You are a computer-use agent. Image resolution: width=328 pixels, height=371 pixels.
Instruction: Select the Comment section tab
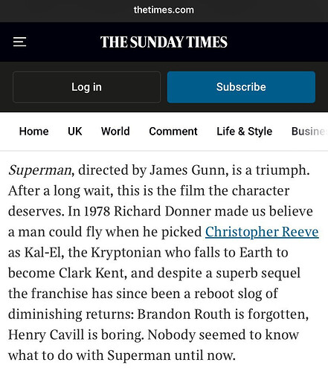click(173, 132)
